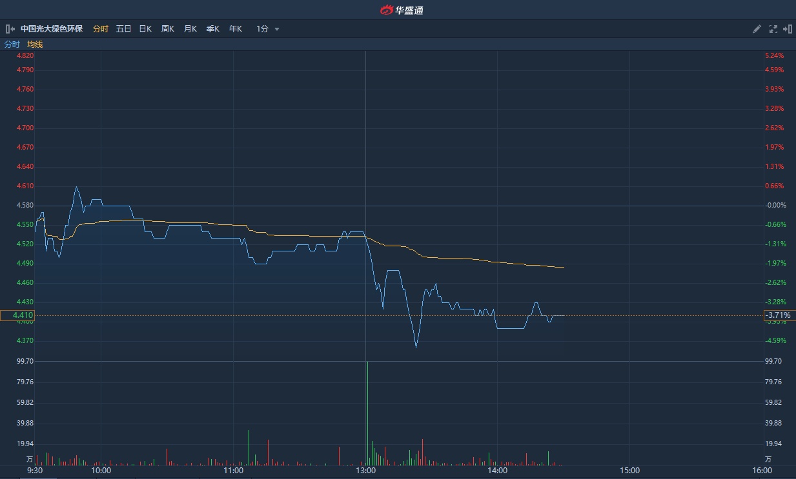The image size is (796, 479).
Task: Open the 1分 interval dropdown arrow
Action: click(277, 29)
